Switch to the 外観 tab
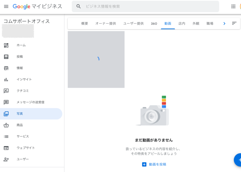This screenshot has width=241, height=172. 196,23
